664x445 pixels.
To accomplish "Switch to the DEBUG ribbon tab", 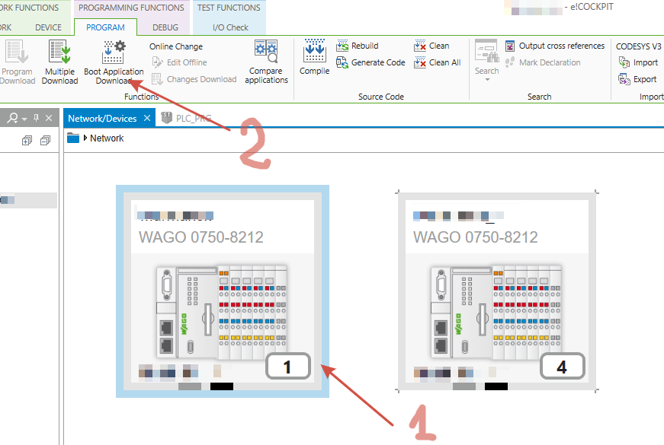I will click(165, 27).
